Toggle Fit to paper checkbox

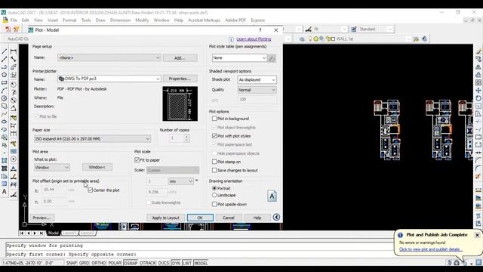[x=137, y=160]
